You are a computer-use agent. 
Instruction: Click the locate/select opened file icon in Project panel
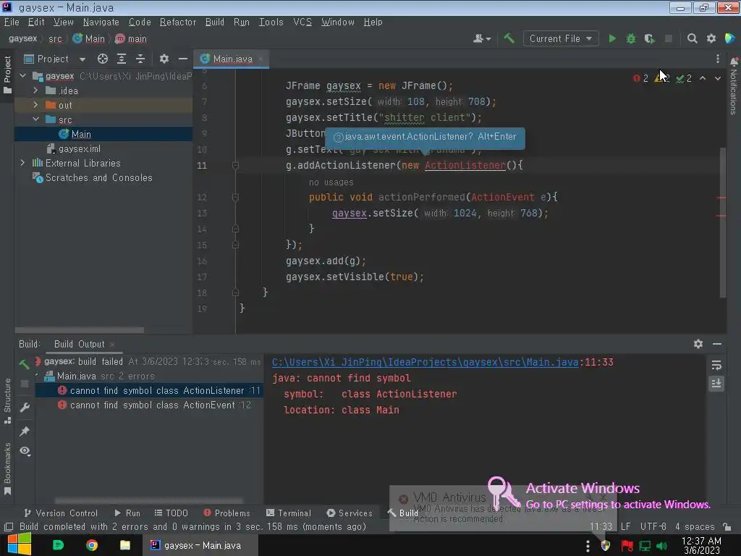pos(103,59)
